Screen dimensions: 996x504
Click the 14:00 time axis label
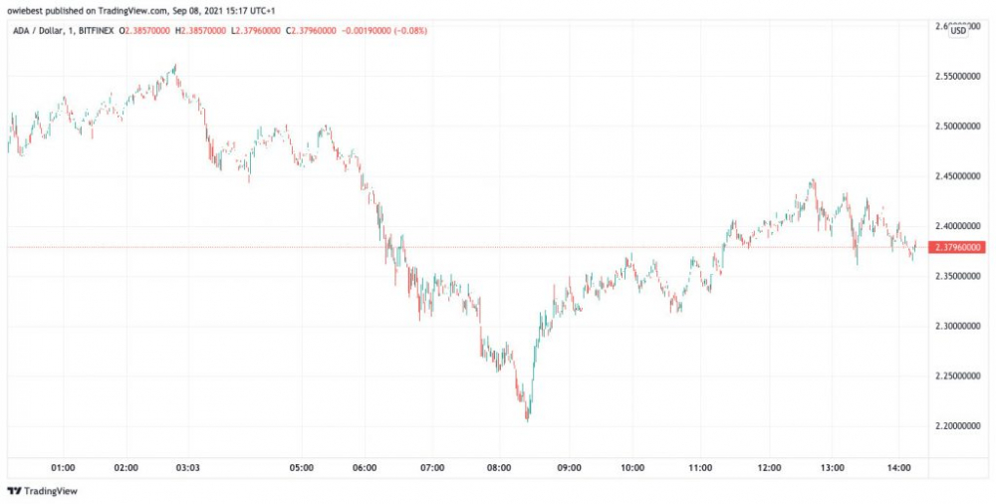[897, 468]
